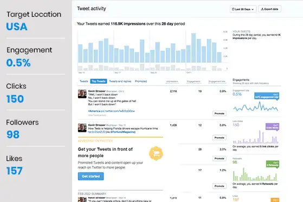Click the blue engagement rate line chart
This screenshot has width=303, height=202.
click(256, 107)
